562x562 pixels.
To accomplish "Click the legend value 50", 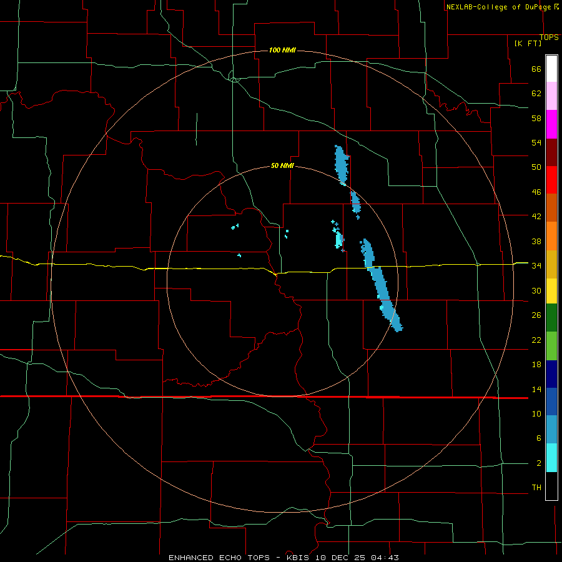I will click(x=536, y=167).
